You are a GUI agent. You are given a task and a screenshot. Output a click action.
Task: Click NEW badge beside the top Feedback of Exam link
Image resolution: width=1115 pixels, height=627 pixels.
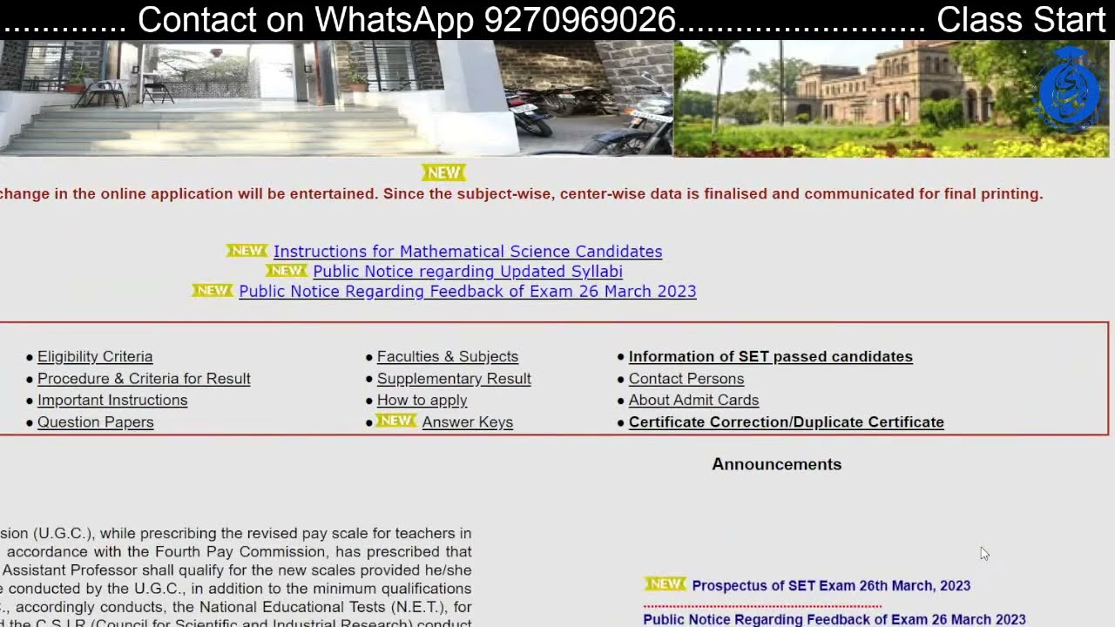coord(213,291)
